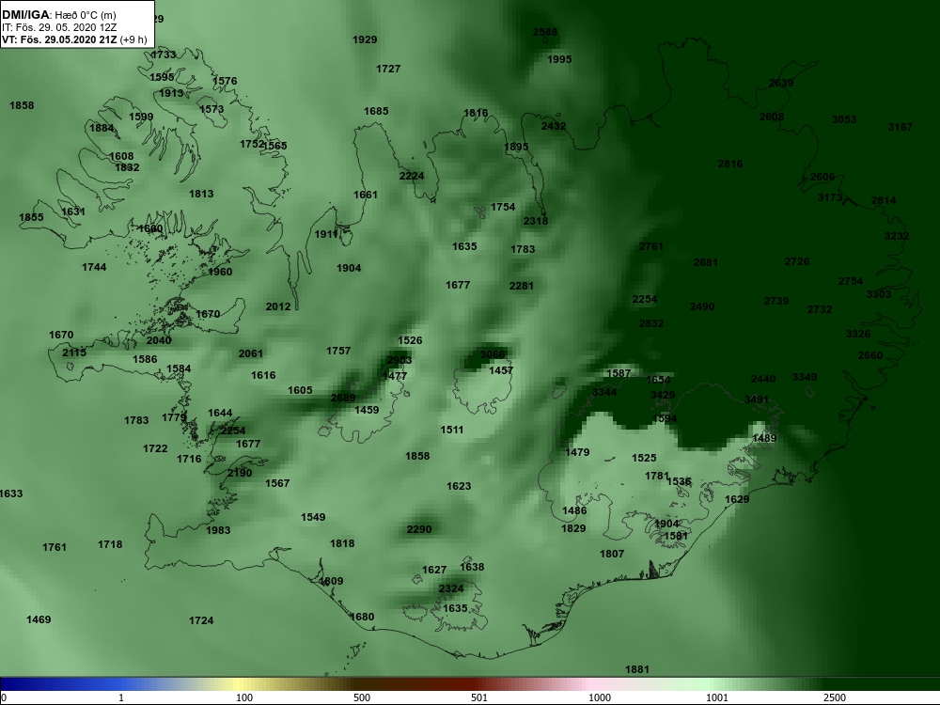This screenshot has width=940, height=705.
Task: Click the height value 2318
Action: [536, 221]
